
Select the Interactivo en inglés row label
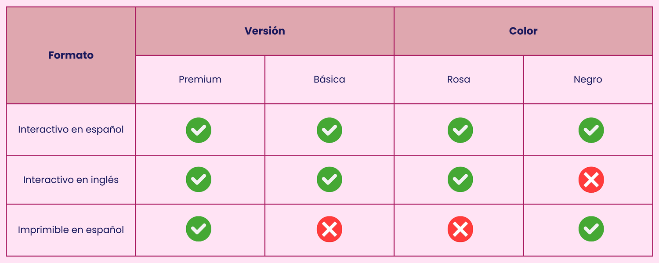[x=71, y=180]
